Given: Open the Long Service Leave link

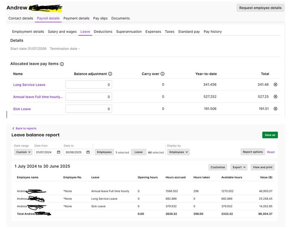Looking at the screenshot, I should click(x=29, y=85).
